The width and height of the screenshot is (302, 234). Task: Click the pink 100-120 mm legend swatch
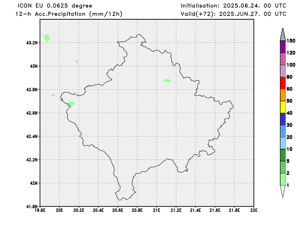283,59
